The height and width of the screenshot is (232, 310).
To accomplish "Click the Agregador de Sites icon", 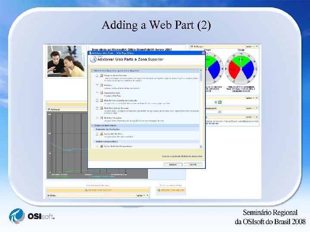I will pos(102,134).
